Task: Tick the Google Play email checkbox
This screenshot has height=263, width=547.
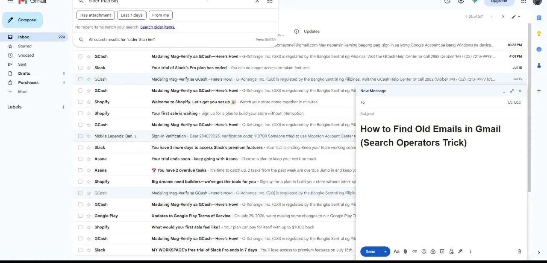Action: tap(80, 216)
